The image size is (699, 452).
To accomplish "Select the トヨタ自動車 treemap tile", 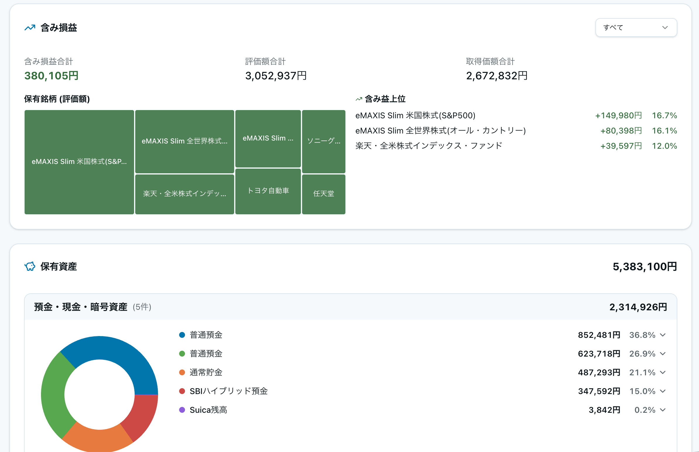I will (268, 191).
